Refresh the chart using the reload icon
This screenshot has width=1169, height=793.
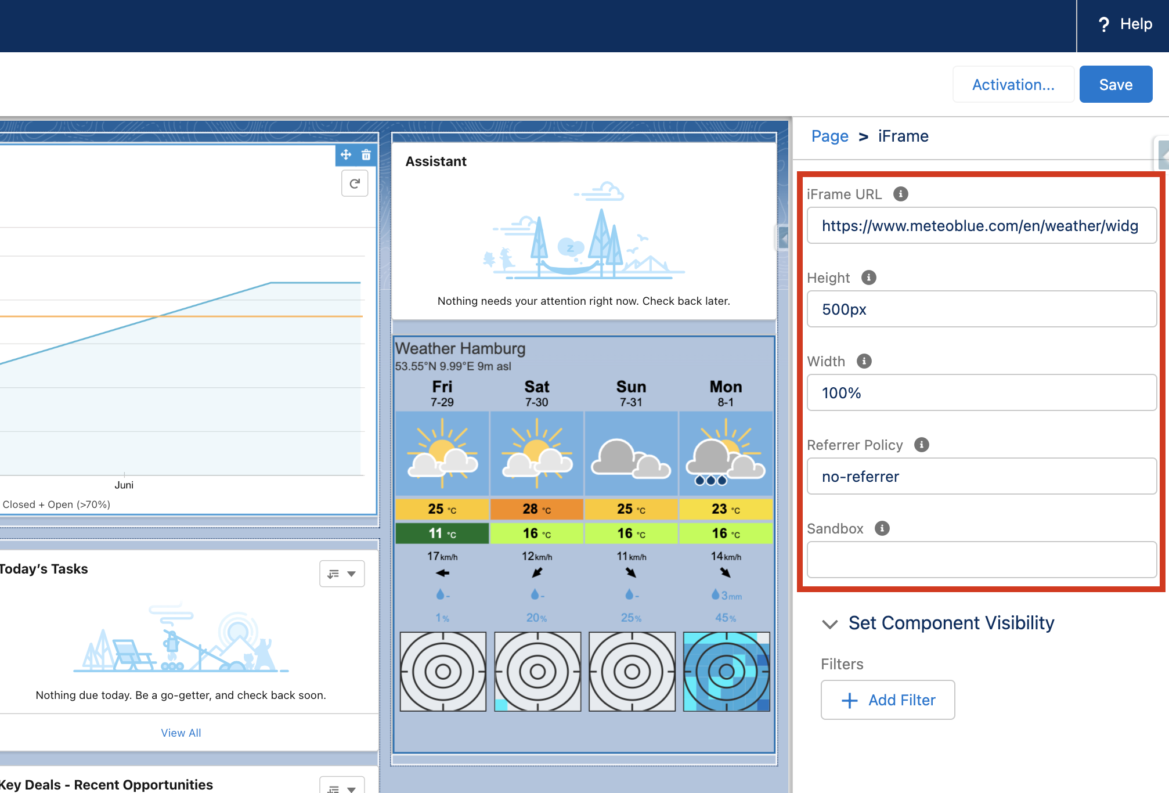click(x=355, y=183)
